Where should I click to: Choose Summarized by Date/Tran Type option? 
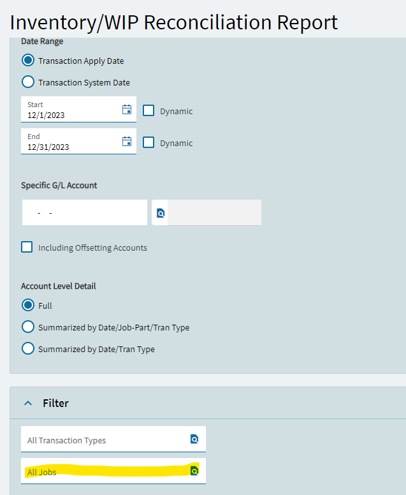click(28, 348)
